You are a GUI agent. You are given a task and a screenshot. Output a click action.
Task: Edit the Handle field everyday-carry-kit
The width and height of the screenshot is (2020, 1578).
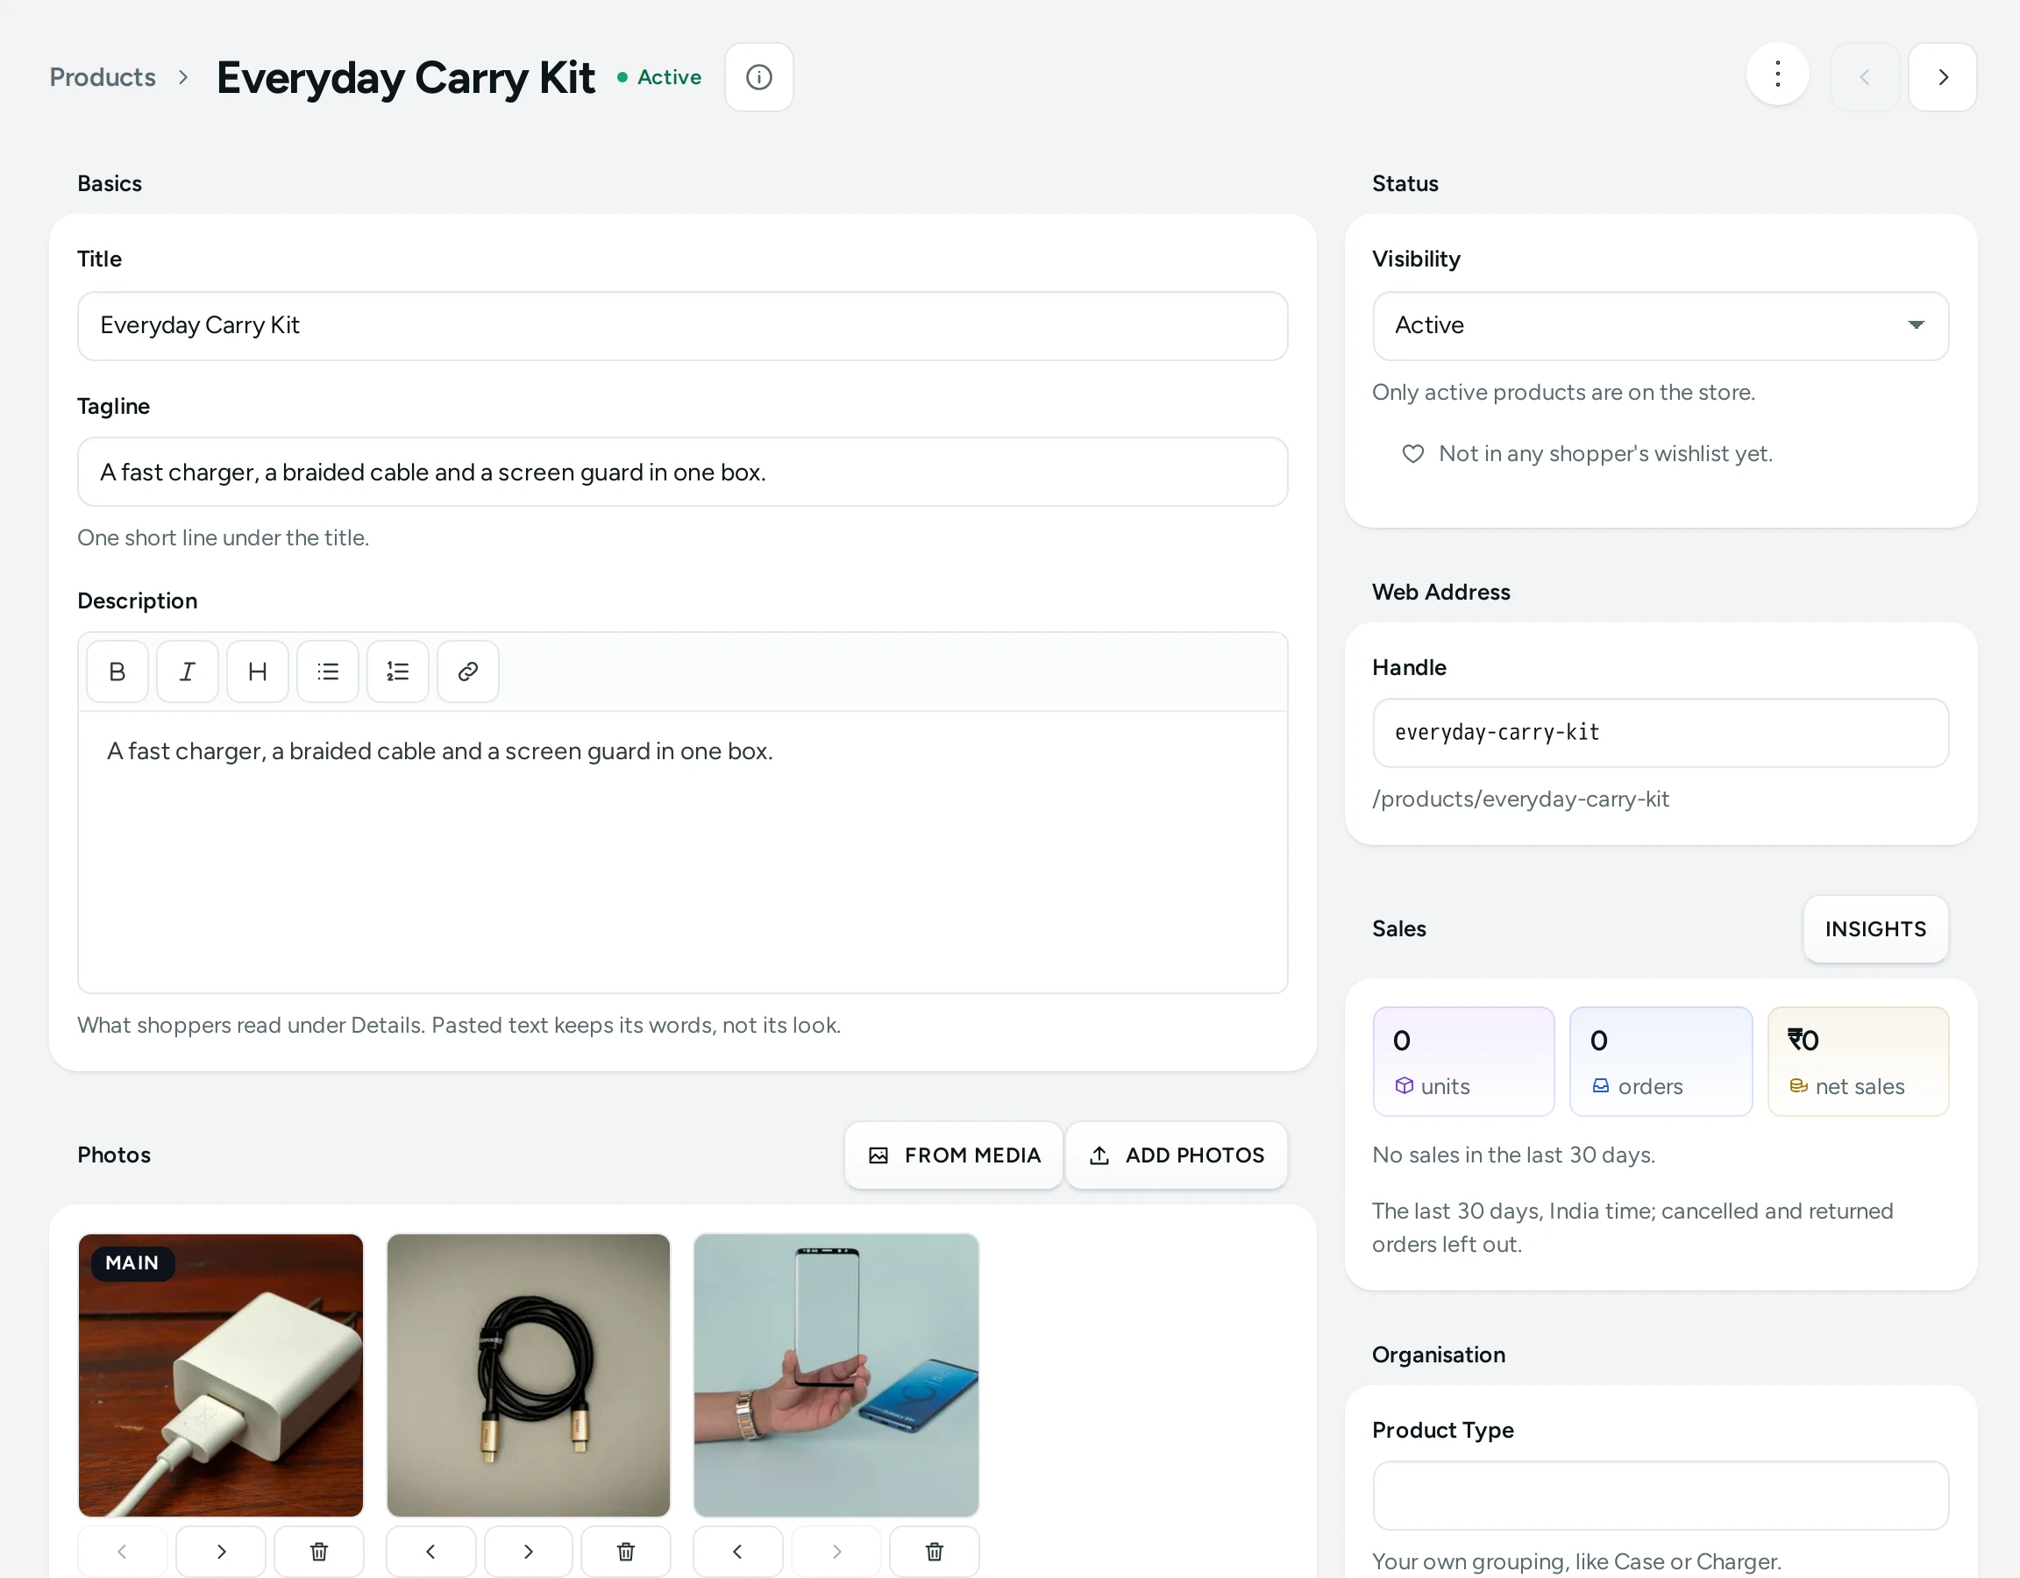1661,733
